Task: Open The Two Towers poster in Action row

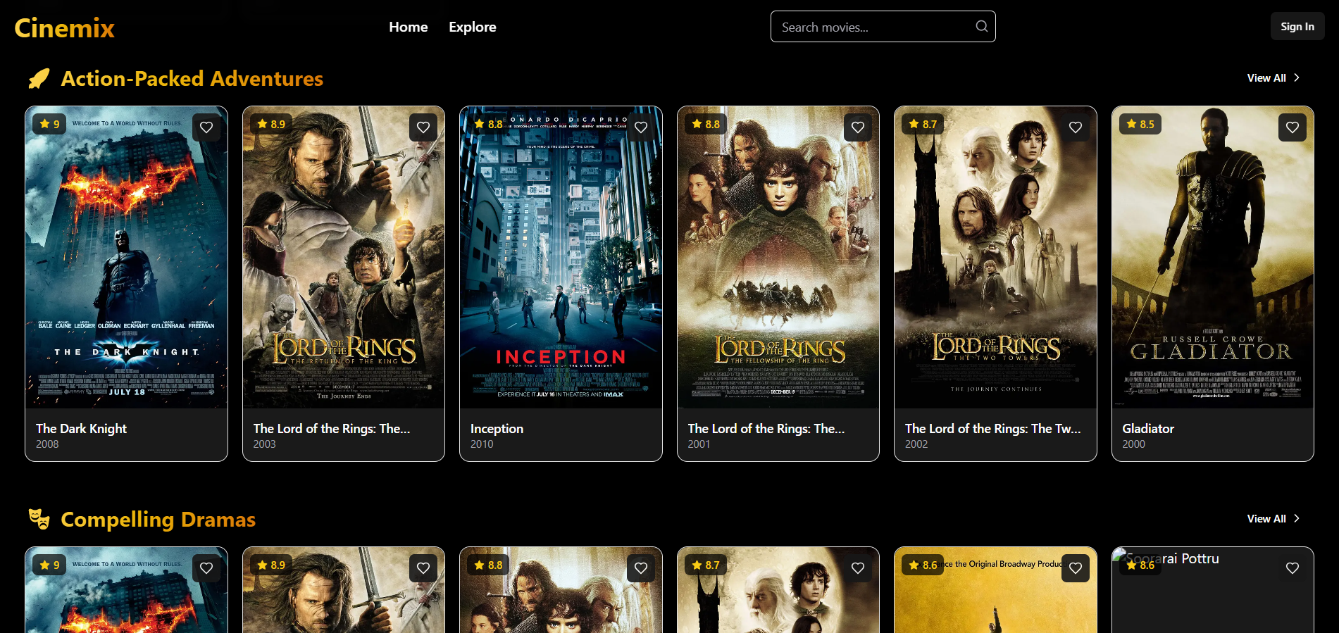Action: [995, 258]
